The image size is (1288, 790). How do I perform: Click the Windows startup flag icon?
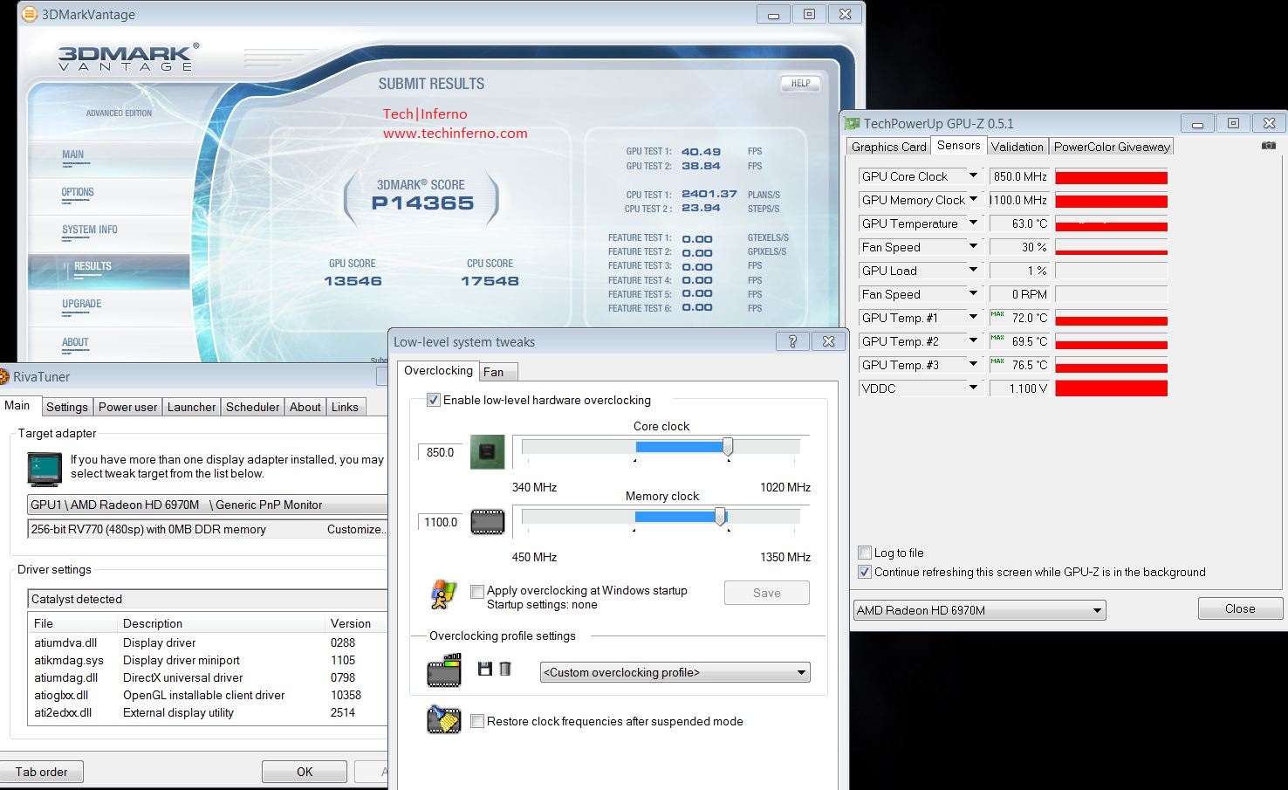coord(444,594)
